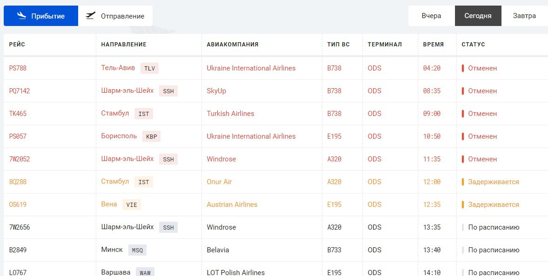
Task: Click the MSQ airport code badge
Action: (x=137, y=250)
